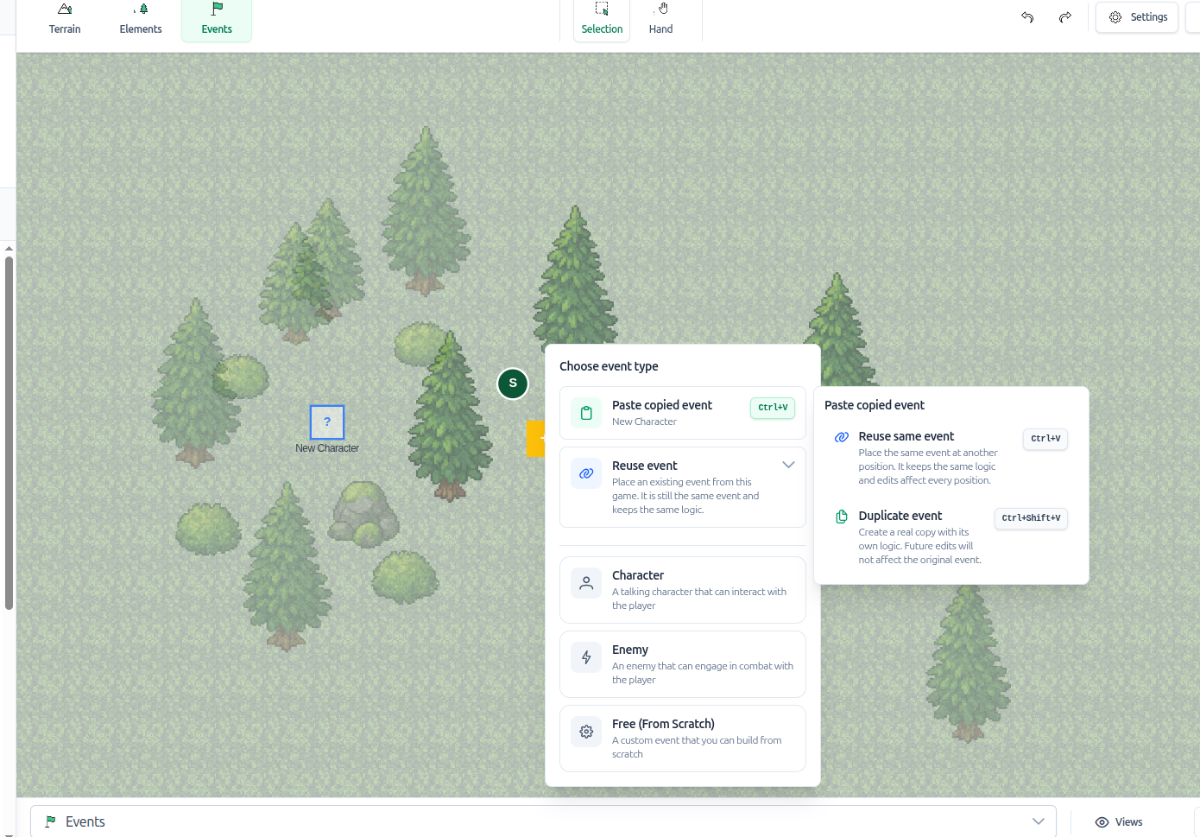Toggle the Views eye button
The image size is (1200, 837).
point(1119,822)
